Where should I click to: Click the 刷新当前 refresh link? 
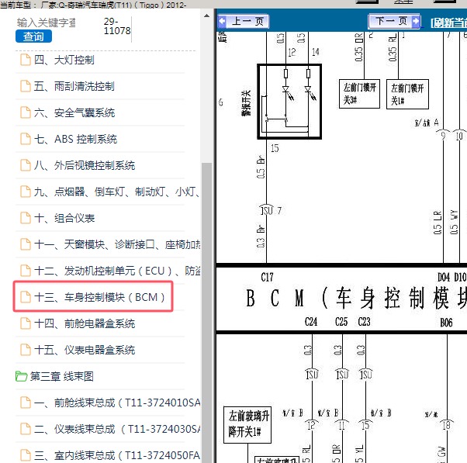448,22
